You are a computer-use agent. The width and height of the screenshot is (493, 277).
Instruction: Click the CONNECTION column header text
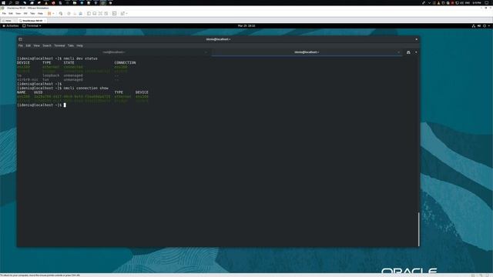tap(125, 62)
